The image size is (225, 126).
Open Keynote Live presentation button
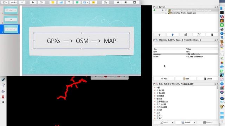pyautogui.click(x=41, y=2)
